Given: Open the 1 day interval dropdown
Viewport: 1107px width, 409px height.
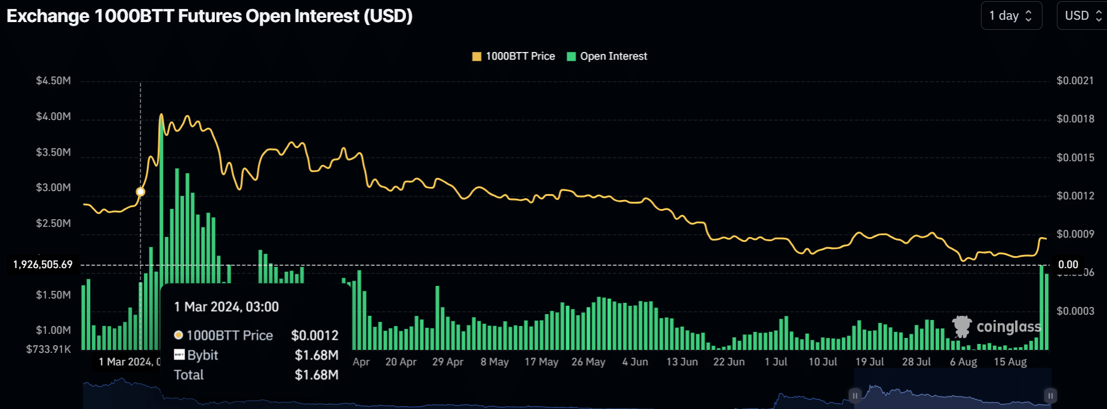Looking at the screenshot, I should [1011, 16].
